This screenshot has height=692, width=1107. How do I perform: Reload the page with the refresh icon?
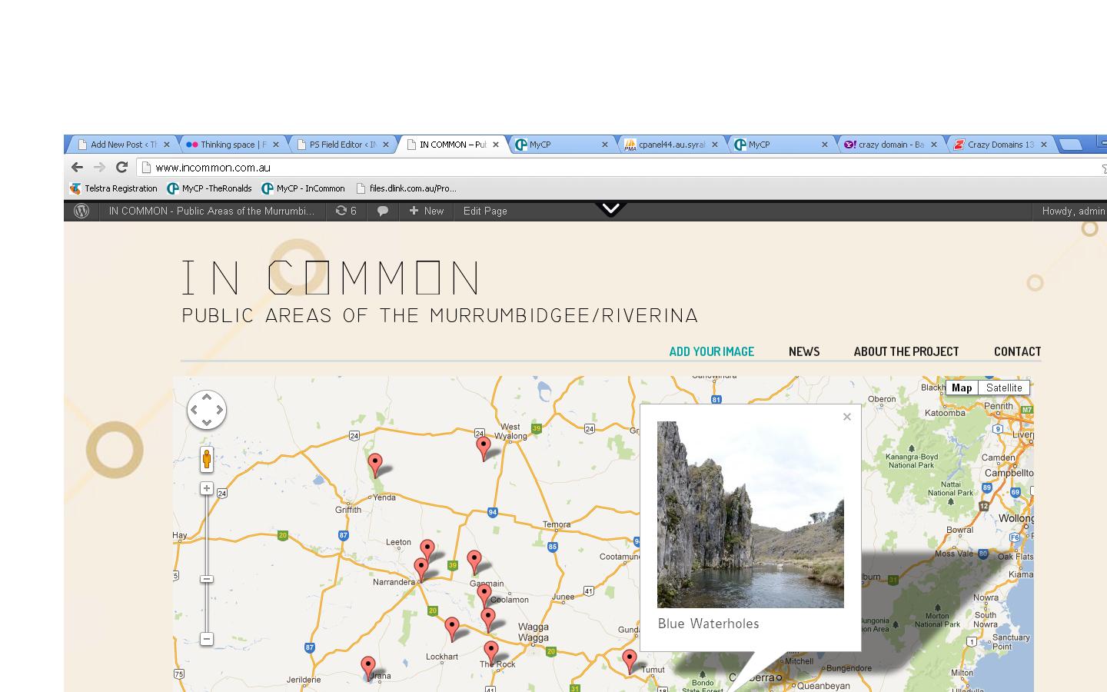(121, 167)
